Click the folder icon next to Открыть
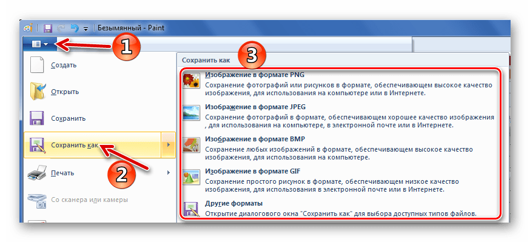This screenshot has height=242, width=530. (37, 91)
